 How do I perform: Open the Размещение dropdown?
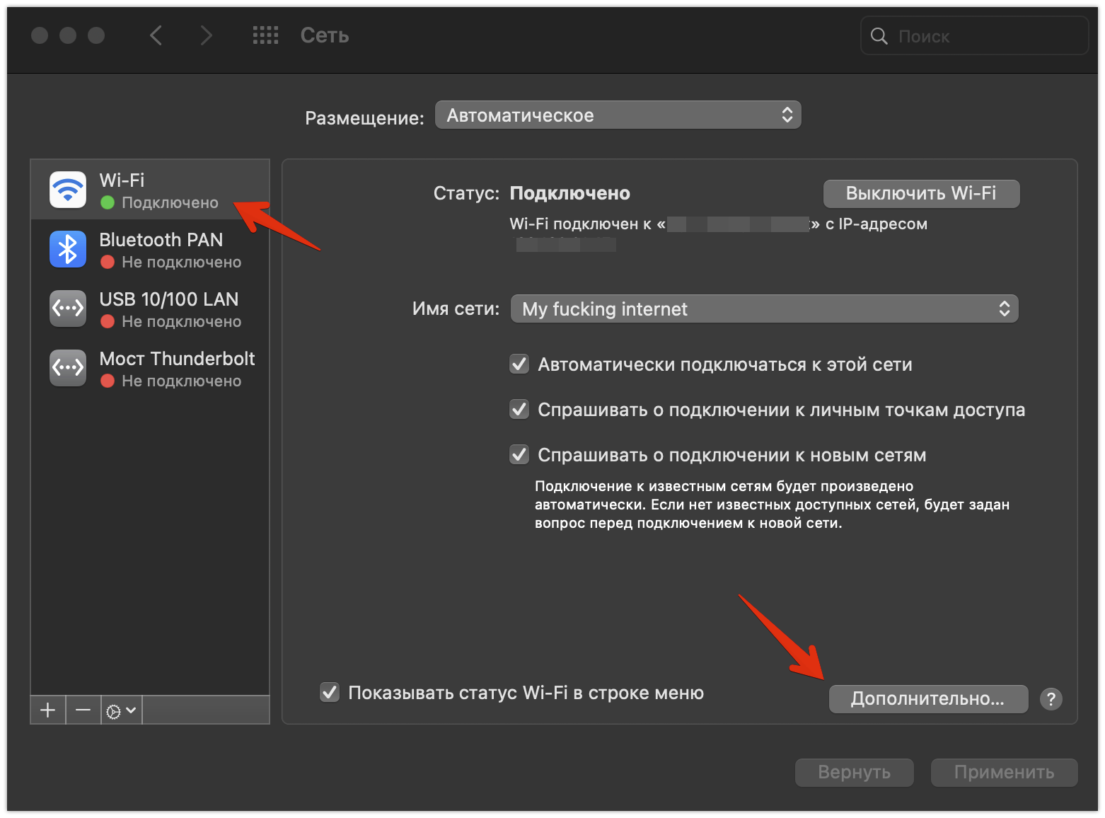tap(618, 115)
